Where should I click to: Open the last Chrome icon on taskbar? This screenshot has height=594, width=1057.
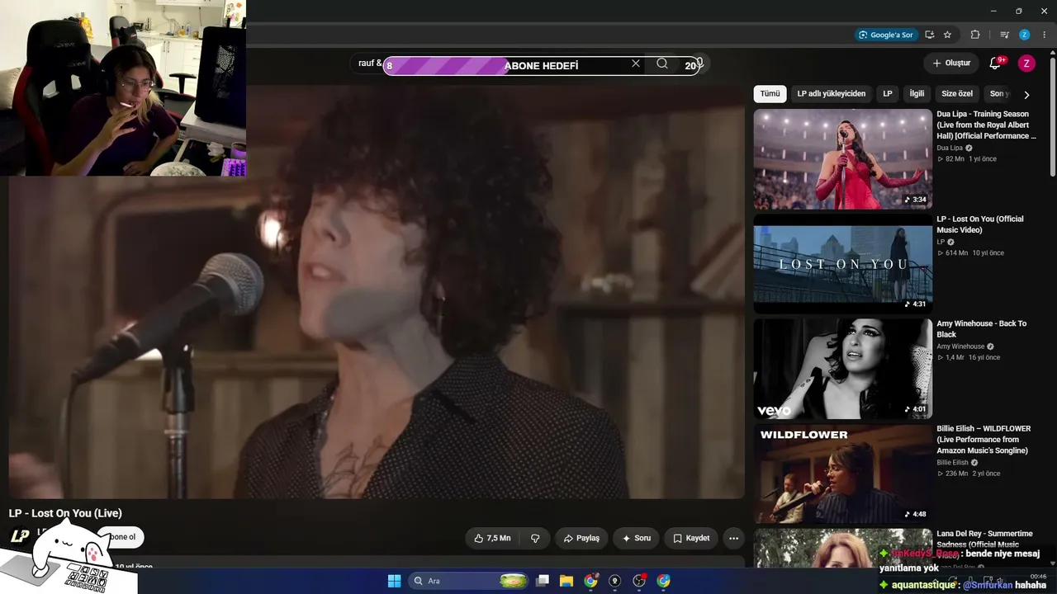point(663,581)
